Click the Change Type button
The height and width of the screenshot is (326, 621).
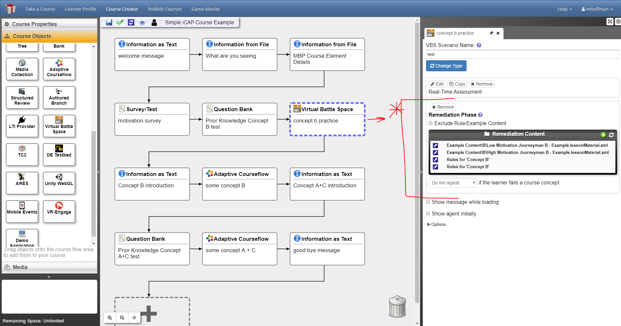coord(446,66)
